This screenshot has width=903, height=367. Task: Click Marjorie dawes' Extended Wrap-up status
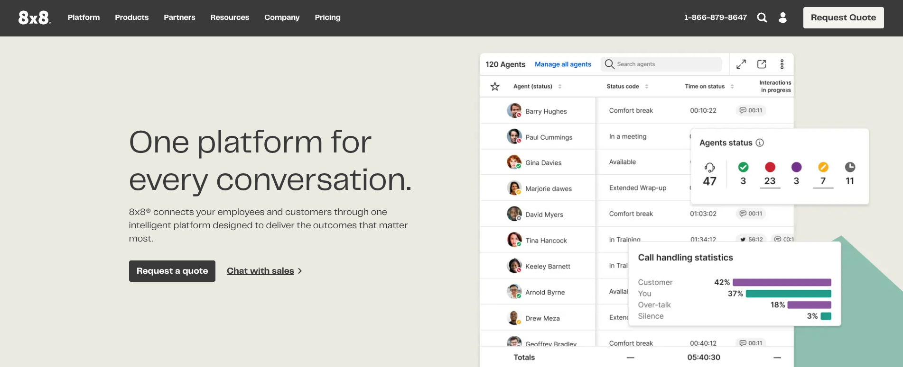click(638, 188)
